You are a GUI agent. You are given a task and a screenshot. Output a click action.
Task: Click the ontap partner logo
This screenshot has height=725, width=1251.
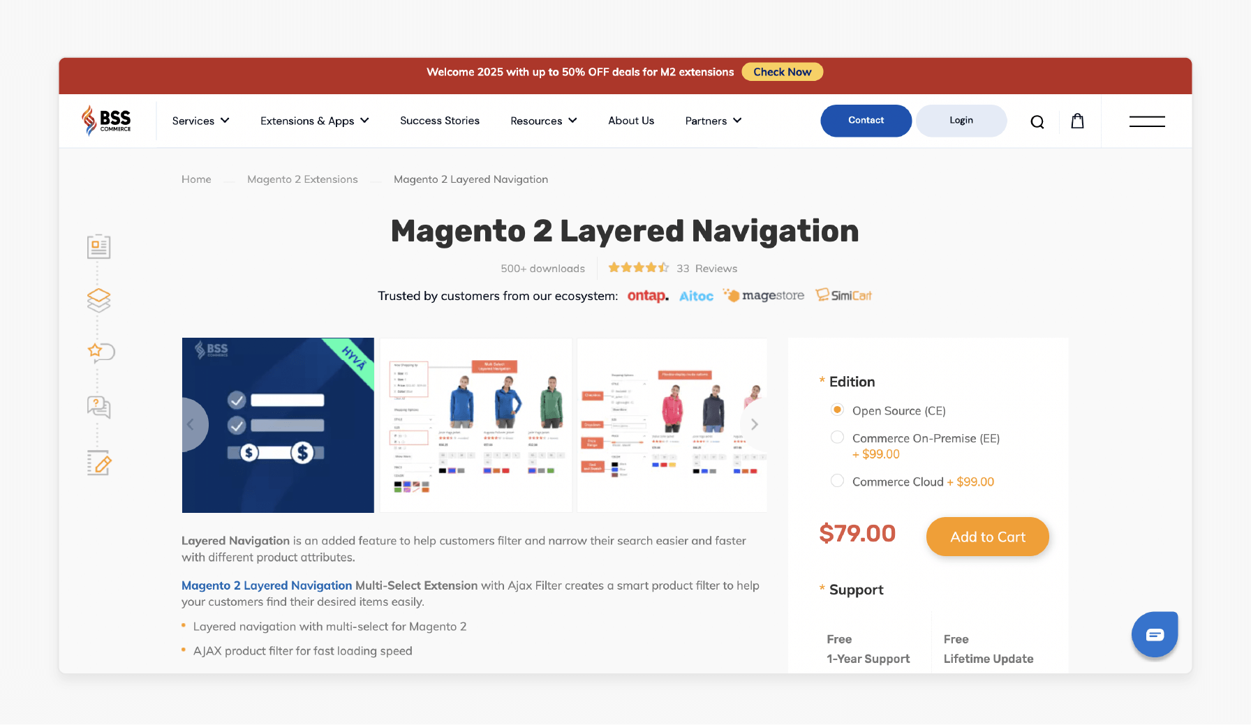[x=648, y=296]
